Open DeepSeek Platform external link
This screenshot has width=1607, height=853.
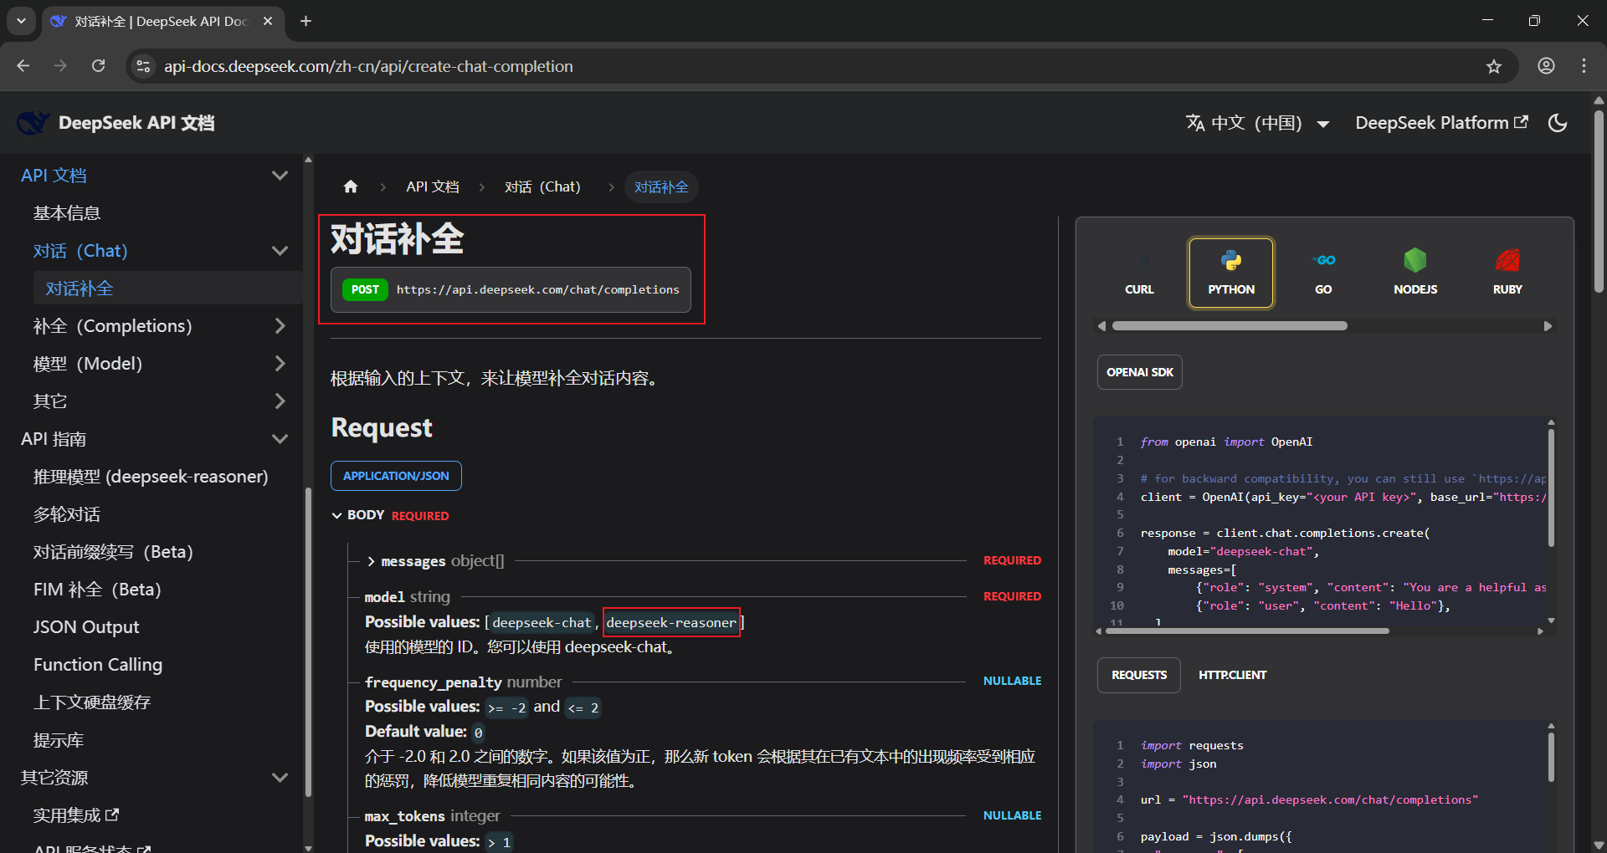[x=1441, y=123]
